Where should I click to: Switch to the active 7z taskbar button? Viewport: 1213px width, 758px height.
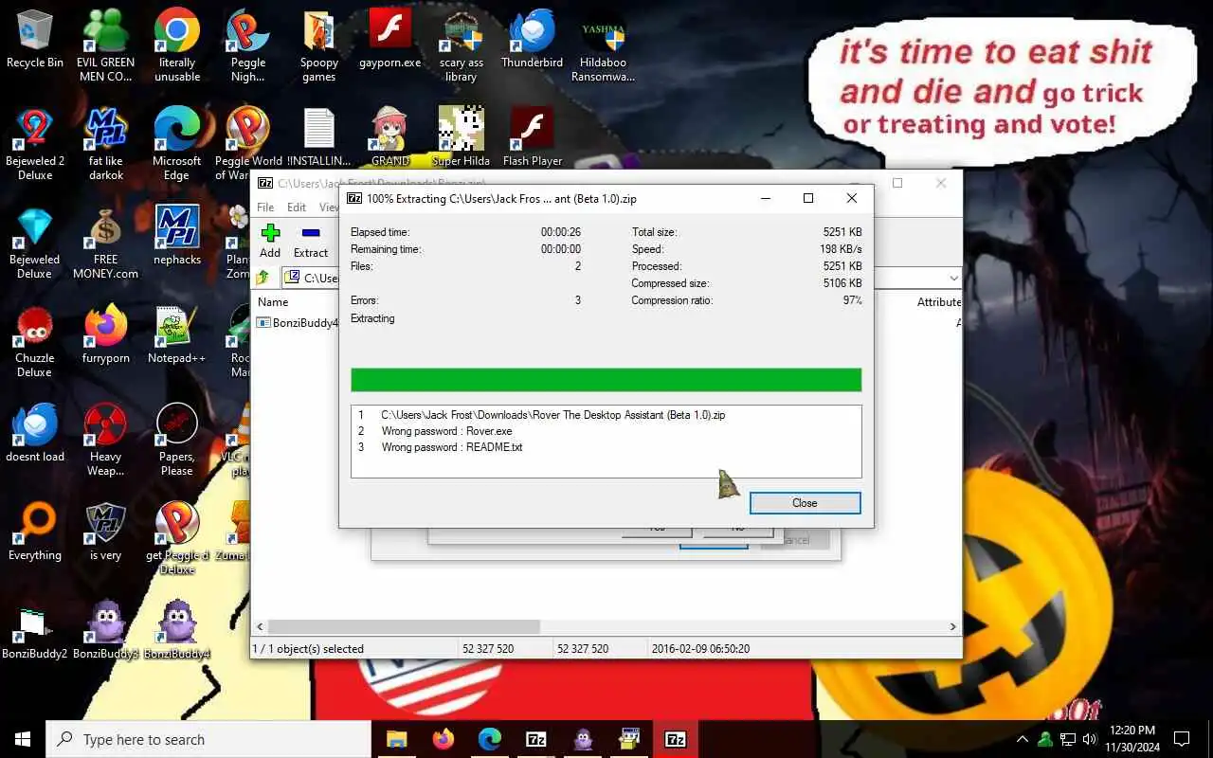(x=676, y=739)
